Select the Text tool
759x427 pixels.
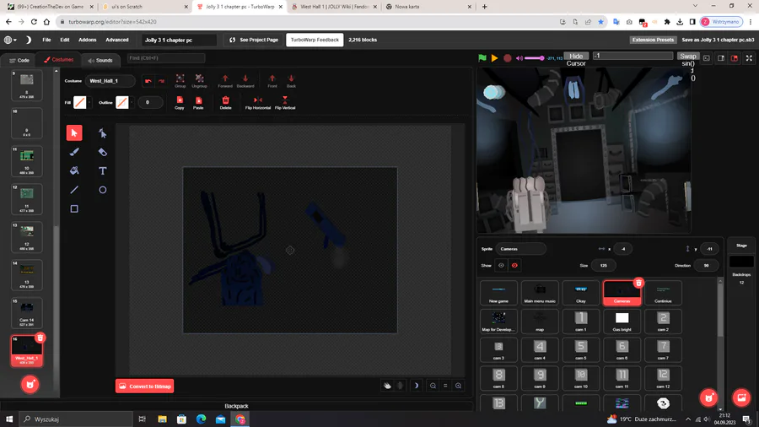(x=103, y=171)
